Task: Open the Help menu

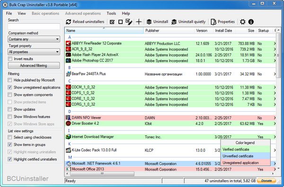Action: [126, 13]
